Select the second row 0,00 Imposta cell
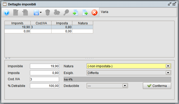The image size is (179, 104). (x=62, y=31)
